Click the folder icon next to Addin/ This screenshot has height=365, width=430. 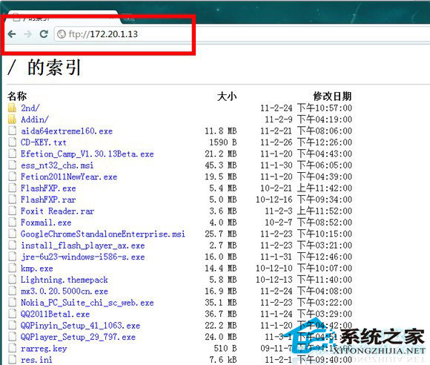click(12, 119)
